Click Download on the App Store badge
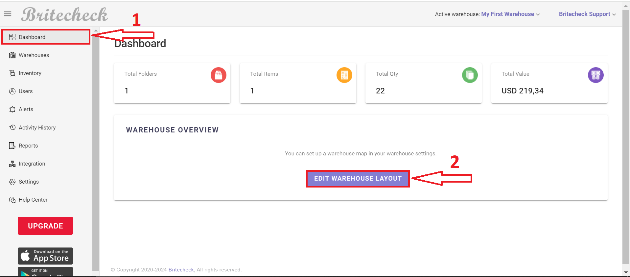The image size is (630, 277). pos(45,256)
